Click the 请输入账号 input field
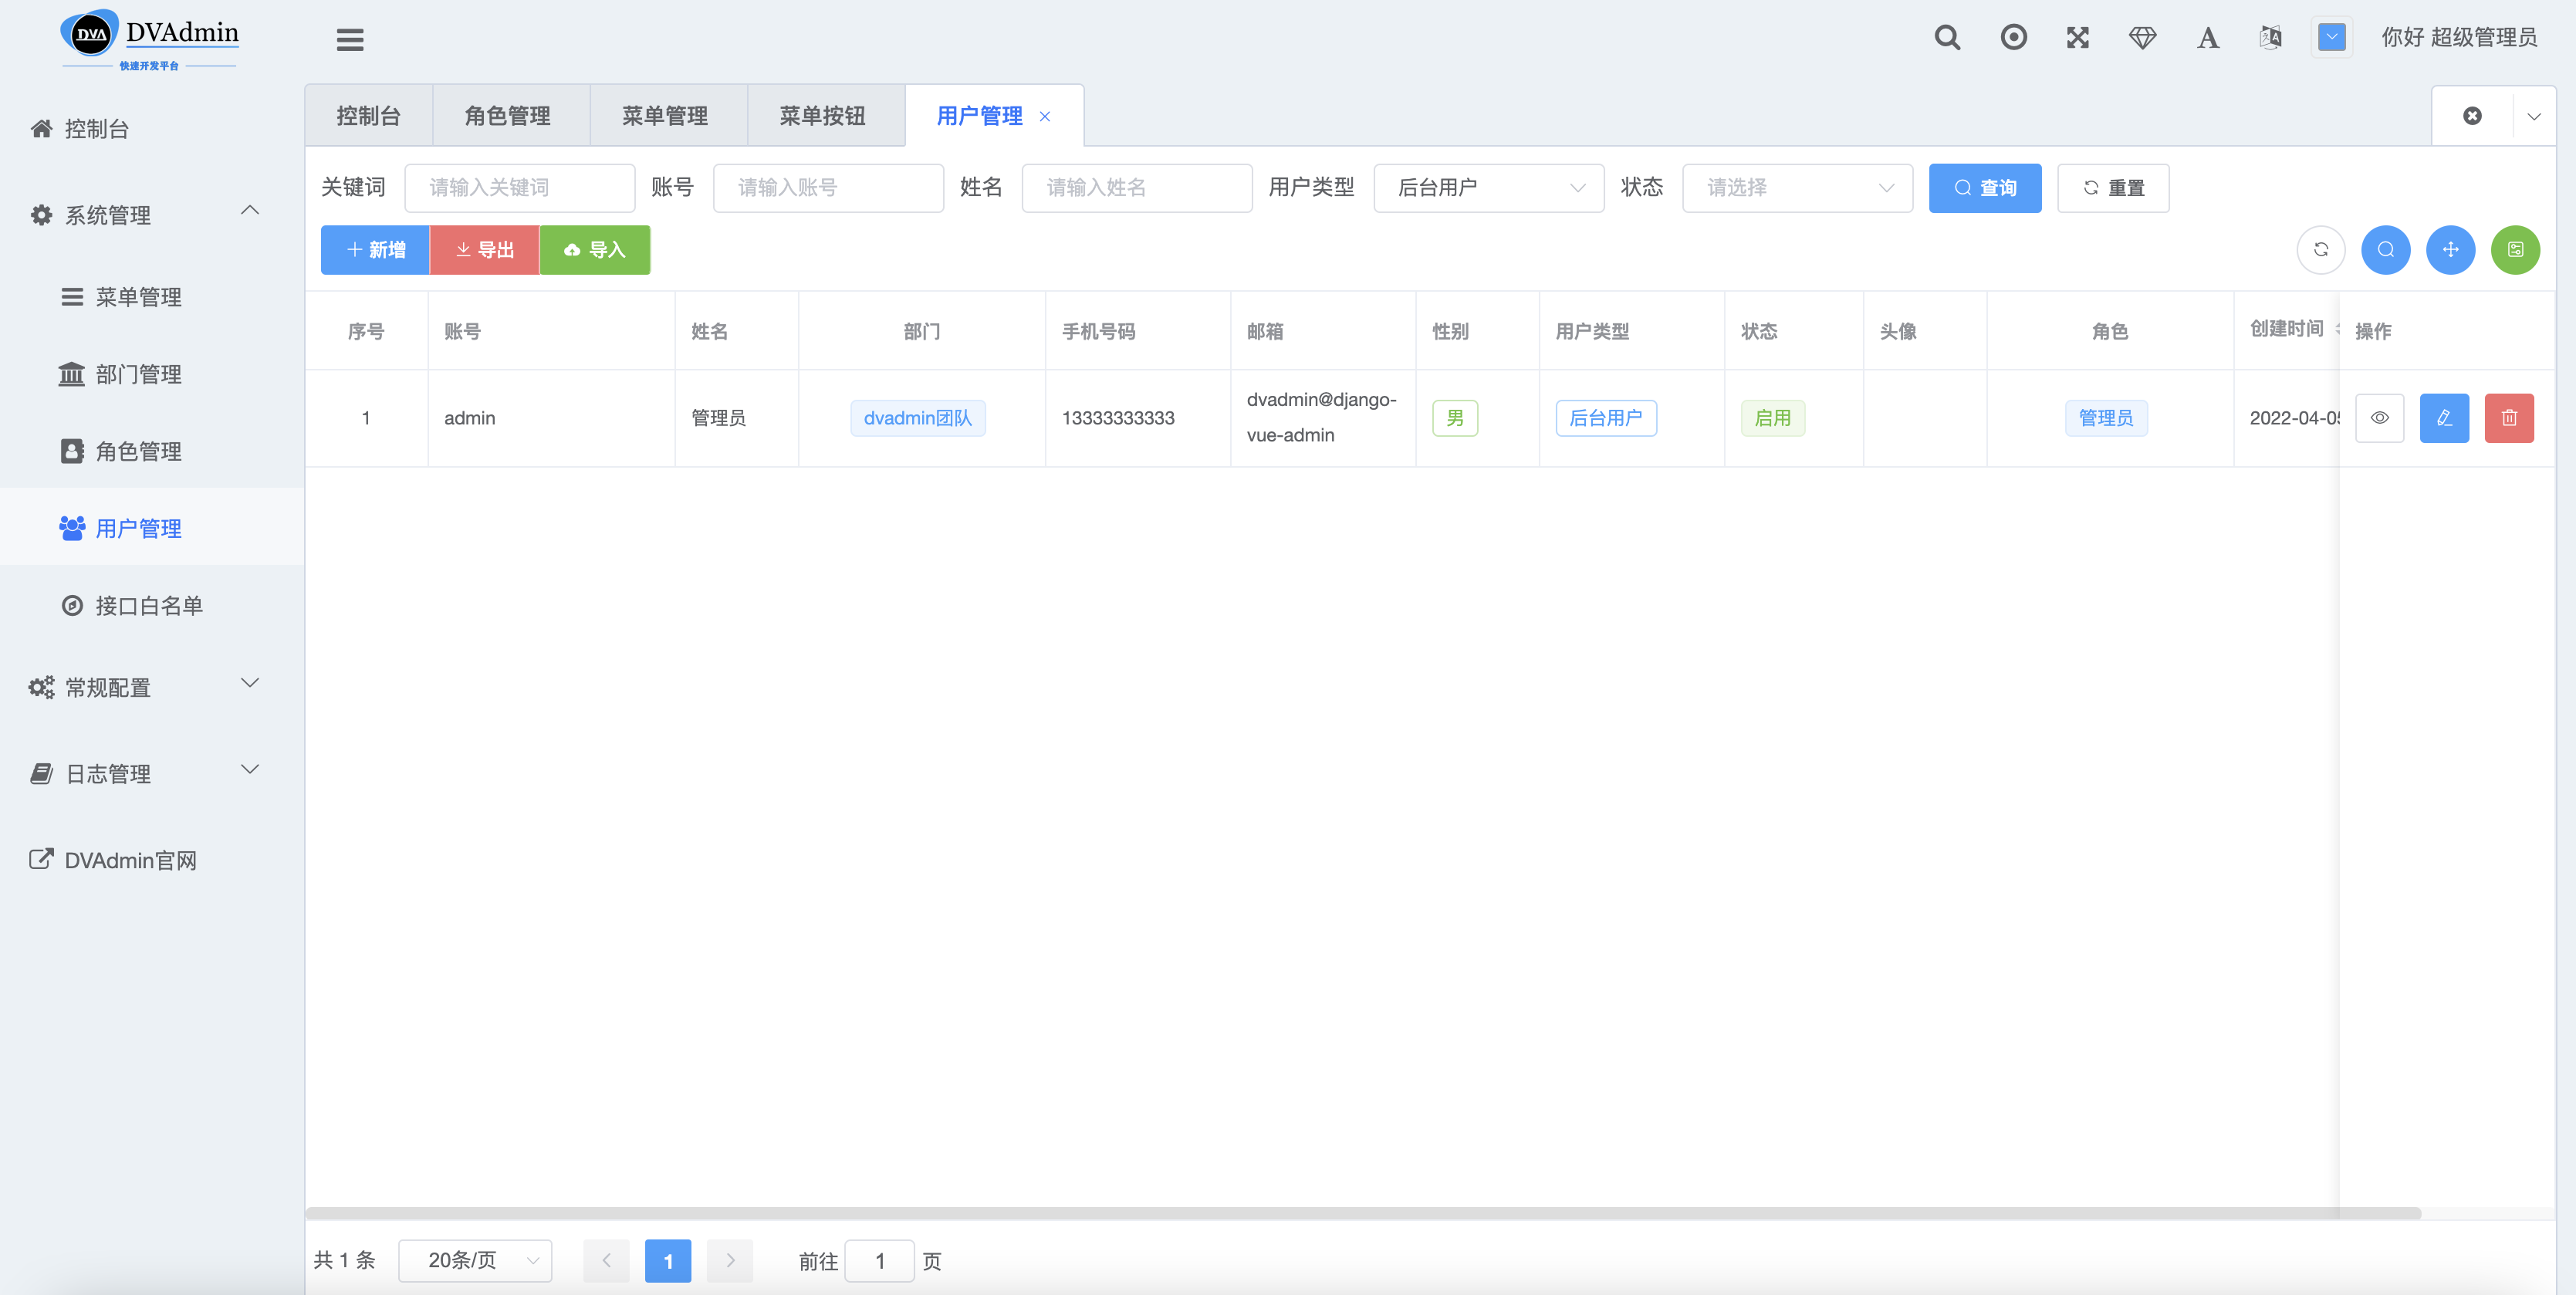This screenshot has width=2576, height=1295. (827, 188)
